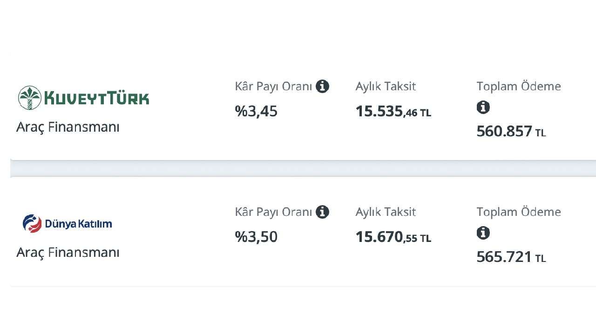596x335 pixels.
Task: Open Toplam Ödeme info icon for Kuveyt Türk
Action: (483, 107)
